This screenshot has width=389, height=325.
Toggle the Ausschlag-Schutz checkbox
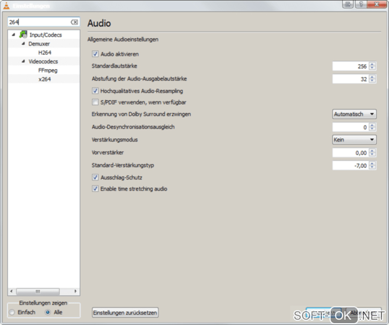click(95, 177)
